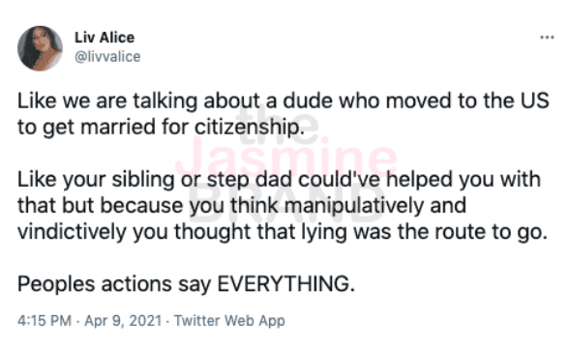569x349 pixels.
Task: Click the phrase 'Peoples actions say'
Action: click(114, 284)
